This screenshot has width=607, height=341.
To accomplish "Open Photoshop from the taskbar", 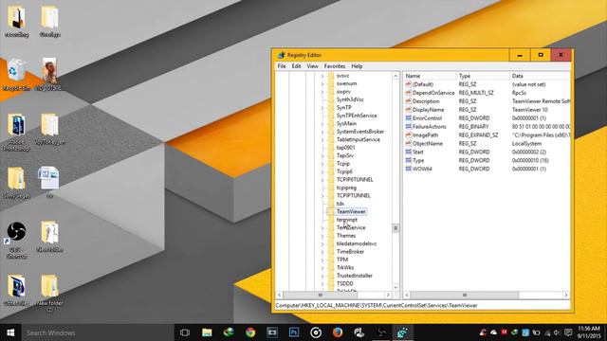I will pyautogui.click(x=294, y=332).
